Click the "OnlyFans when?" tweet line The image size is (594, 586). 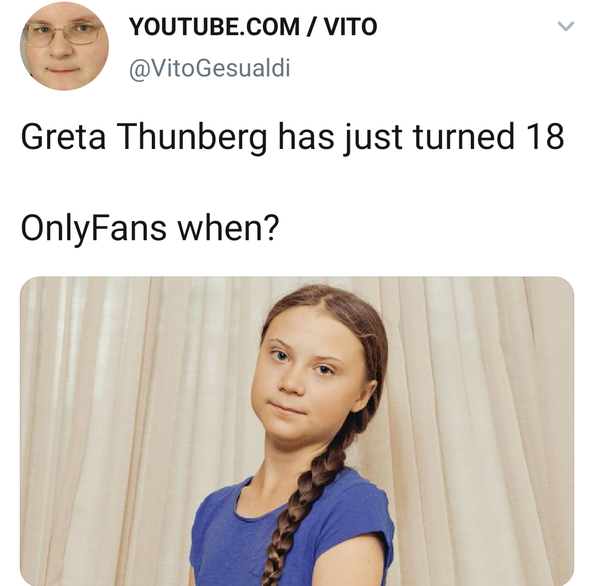point(150,229)
